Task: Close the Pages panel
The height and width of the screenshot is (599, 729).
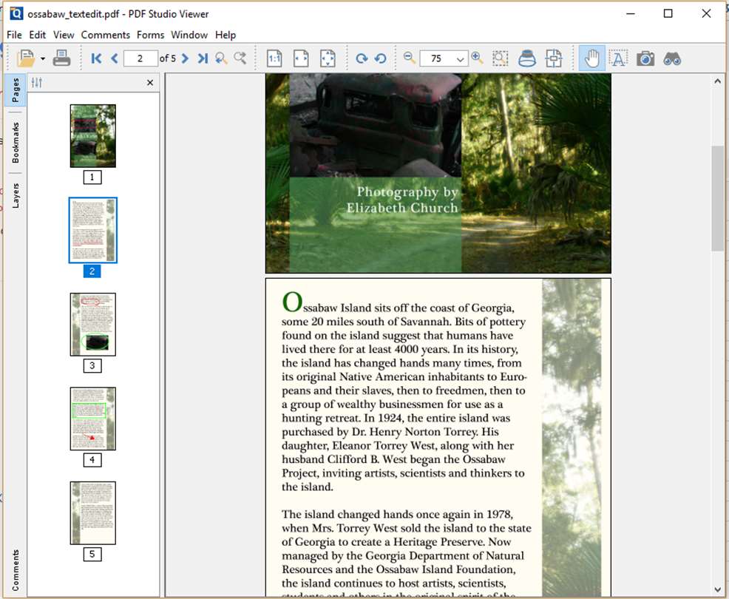Action: [x=150, y=83]
